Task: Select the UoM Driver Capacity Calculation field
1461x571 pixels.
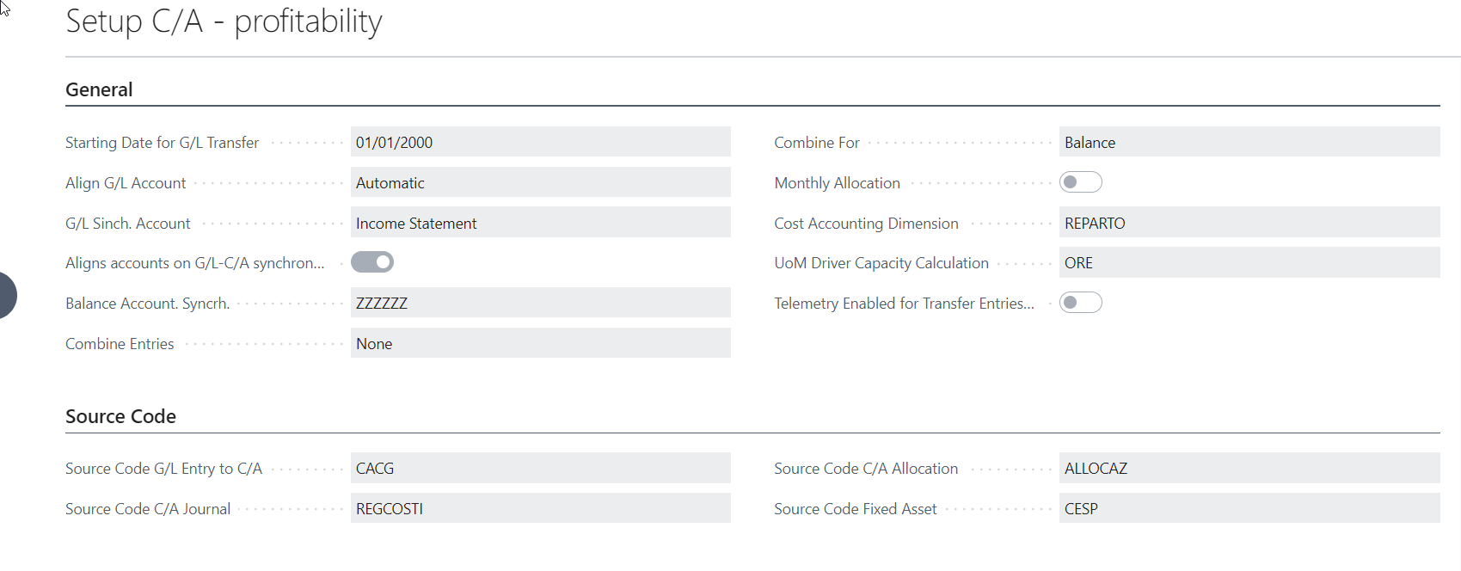Action: 1249,262
